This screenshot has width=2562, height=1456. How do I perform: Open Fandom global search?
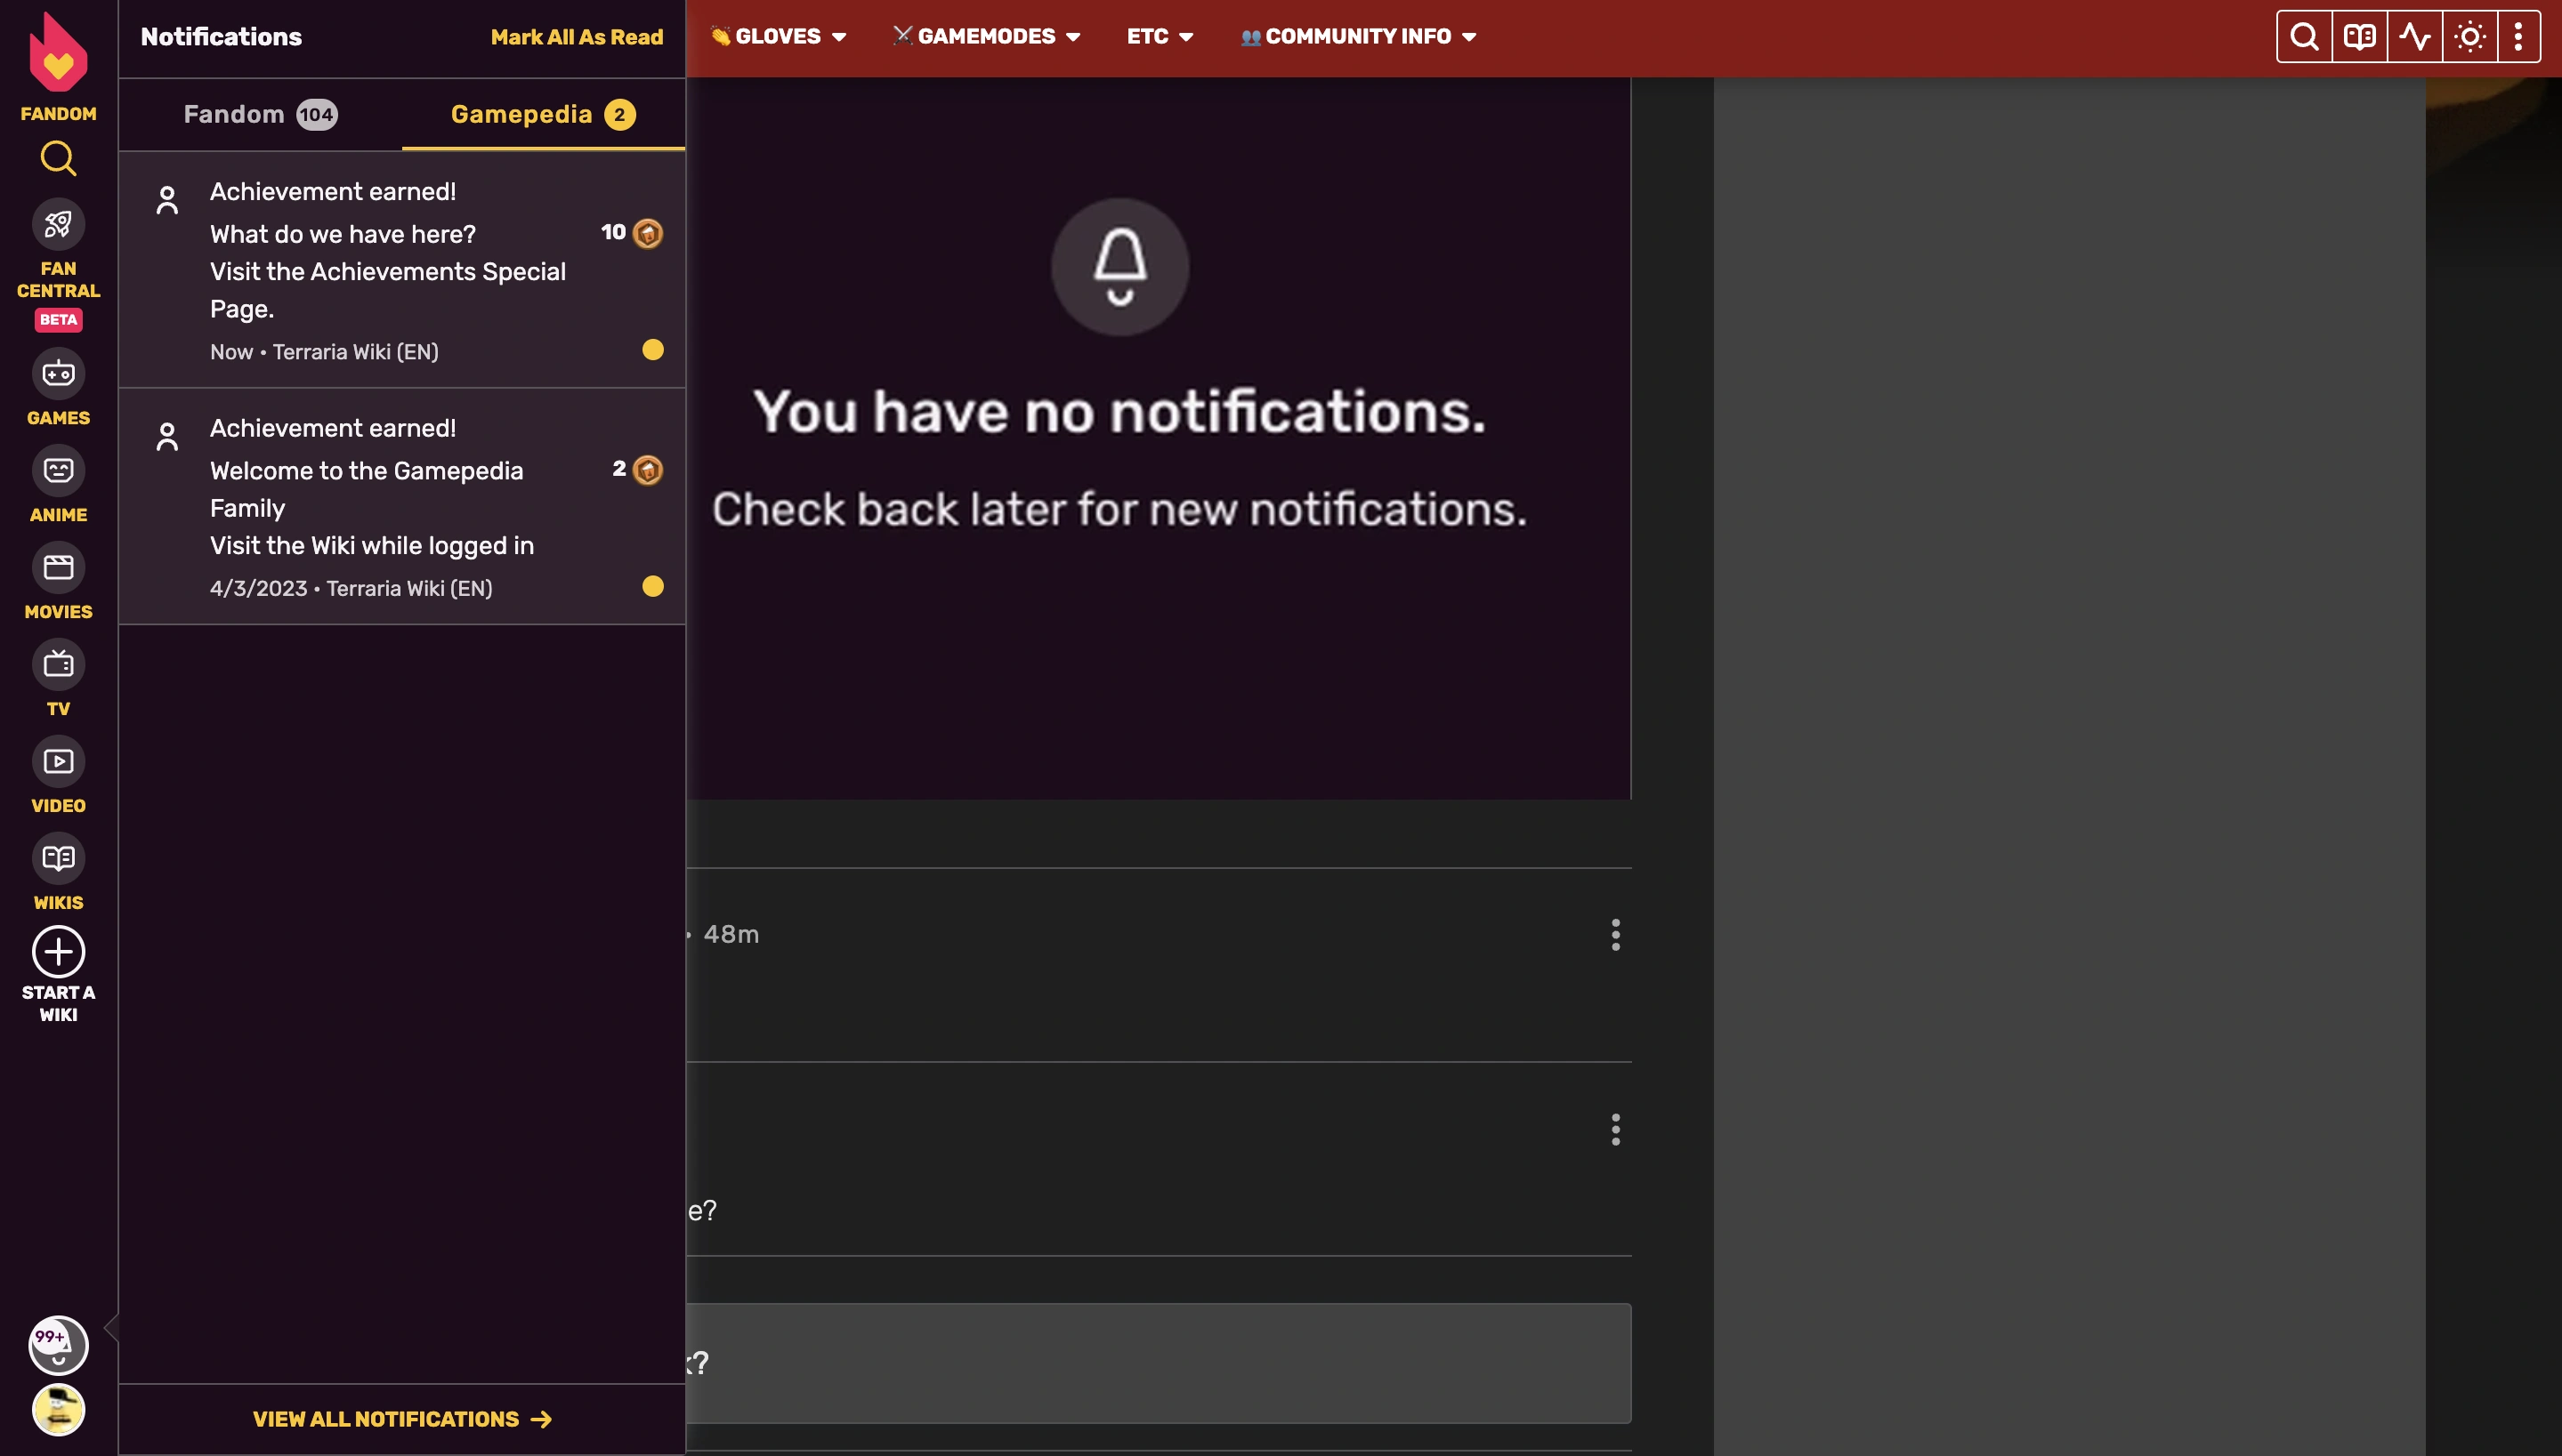pyautogui.click(x=58, y=158)
